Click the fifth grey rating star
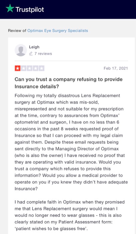The width and height of the screenshot is (136, 234). (41, 68)
